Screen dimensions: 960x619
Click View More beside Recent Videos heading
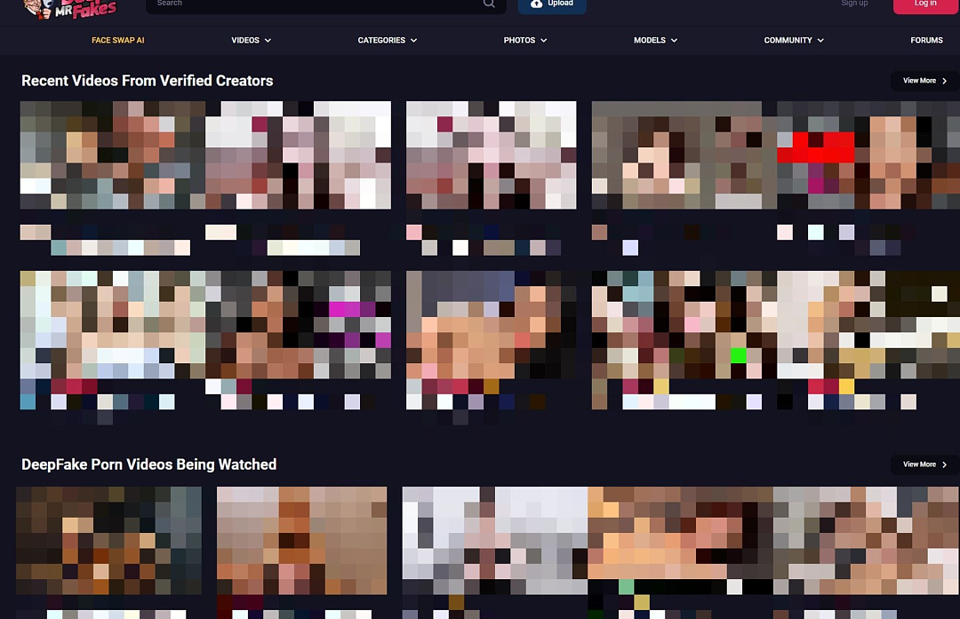924,81
